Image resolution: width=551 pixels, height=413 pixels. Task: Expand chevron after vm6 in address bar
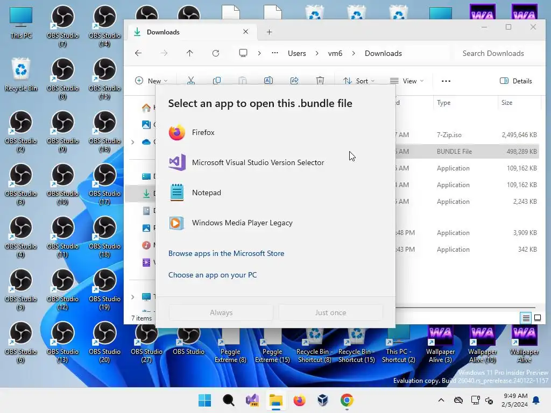pos(354,53)
